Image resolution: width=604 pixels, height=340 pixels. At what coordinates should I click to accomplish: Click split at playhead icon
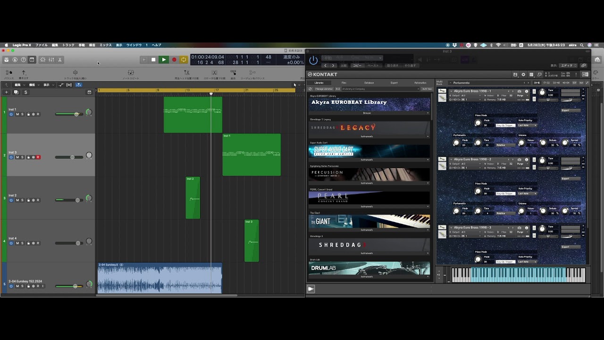(x=187, y=73)
